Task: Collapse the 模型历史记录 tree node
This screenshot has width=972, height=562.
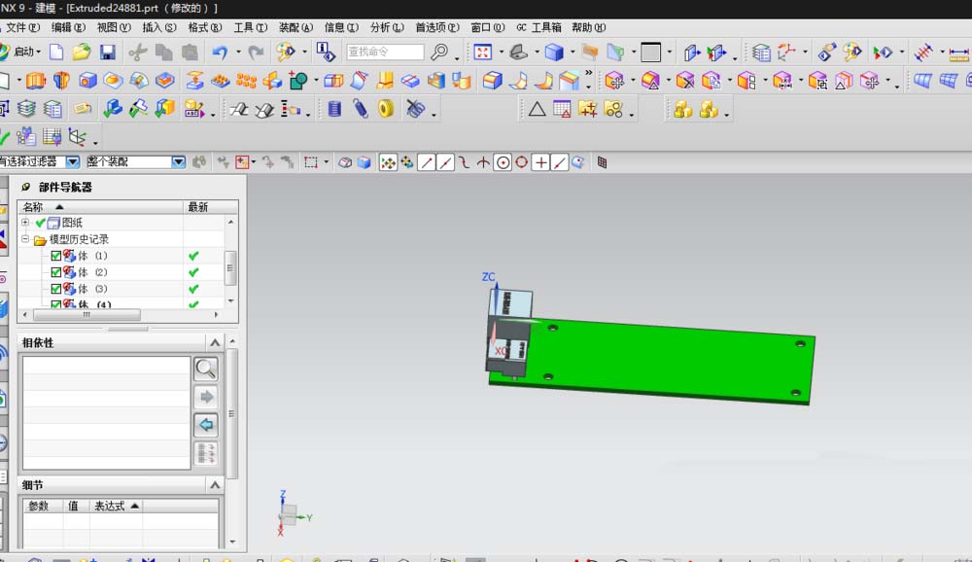Action: [x=25, y=239]
